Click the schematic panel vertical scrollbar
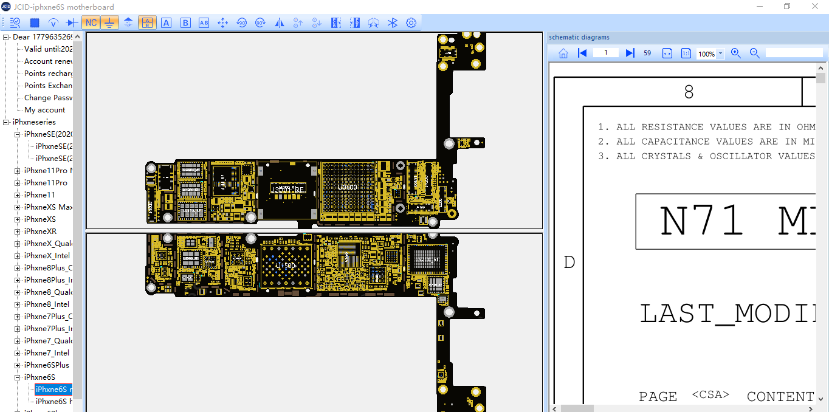 (820, 243)
